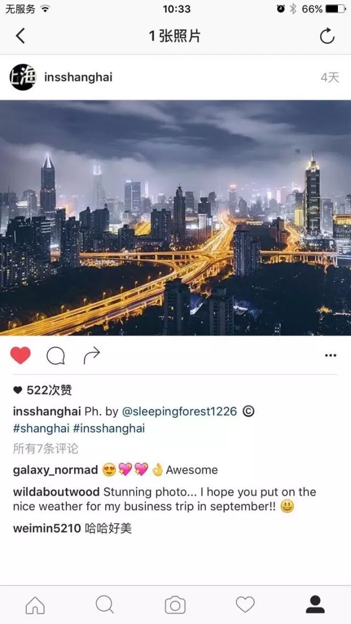Open the #shanghai hashtag
Image resolution: width=351 pixels, height=624 pixels.
(41, 429)
